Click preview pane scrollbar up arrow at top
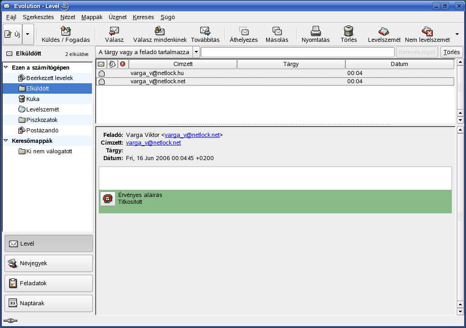Screen dimensions: 466x328 click(460, 130)
